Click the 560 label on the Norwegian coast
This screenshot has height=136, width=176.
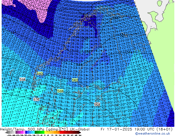tap(40, 74)
